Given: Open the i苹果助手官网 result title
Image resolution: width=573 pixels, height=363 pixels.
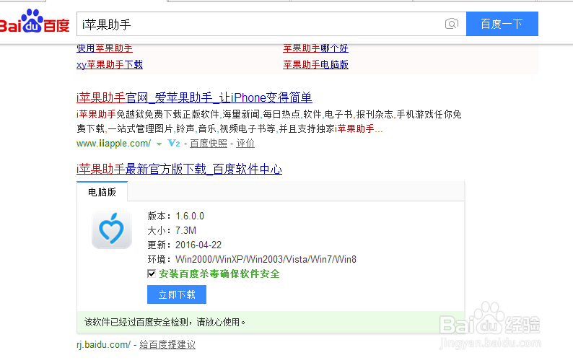Looking at the screenshot, I should 194,97.
